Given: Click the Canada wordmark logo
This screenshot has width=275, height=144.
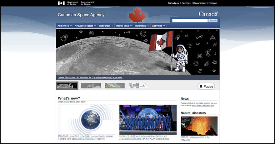Looking at the screenshot, I should 208,14.
